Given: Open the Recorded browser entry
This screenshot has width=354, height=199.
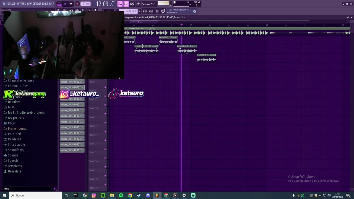Looking at the screenshot, I should coord(14,134).
